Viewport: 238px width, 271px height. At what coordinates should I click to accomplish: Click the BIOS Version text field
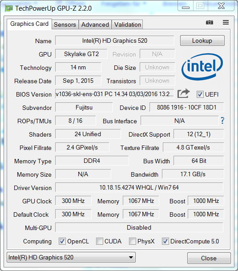tap(115, 94)
